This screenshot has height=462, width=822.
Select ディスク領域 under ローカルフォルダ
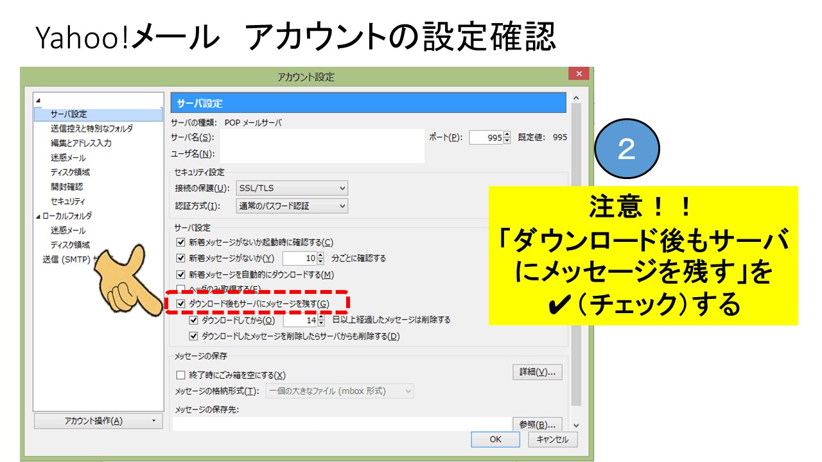(x=70, y=244)
